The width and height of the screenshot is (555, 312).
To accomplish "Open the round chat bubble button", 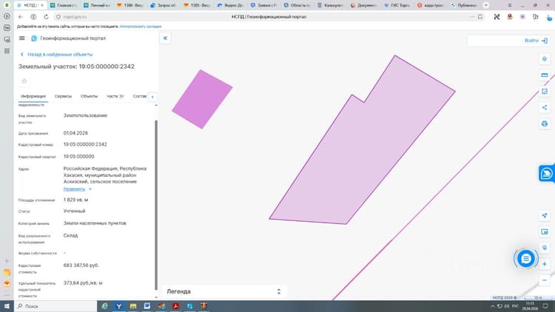I will 526,259.
